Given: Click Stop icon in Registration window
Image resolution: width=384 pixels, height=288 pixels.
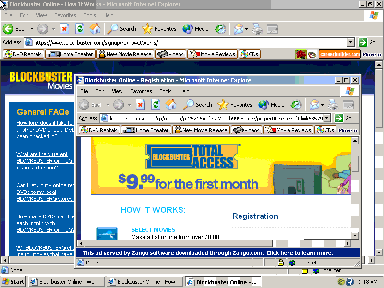Looking at the screenshot, I should click(140, 105).
